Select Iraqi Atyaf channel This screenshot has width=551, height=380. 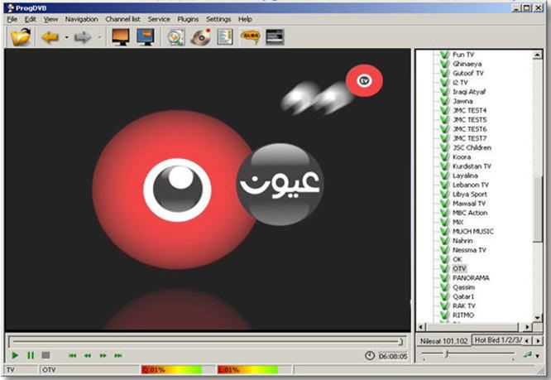469,92
